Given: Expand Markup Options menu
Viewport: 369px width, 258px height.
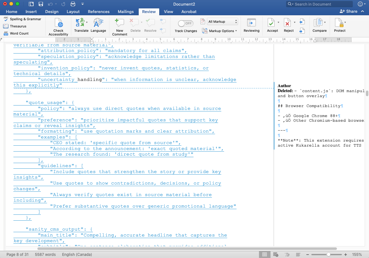Looking at the screenshot, I should [219, 31].
